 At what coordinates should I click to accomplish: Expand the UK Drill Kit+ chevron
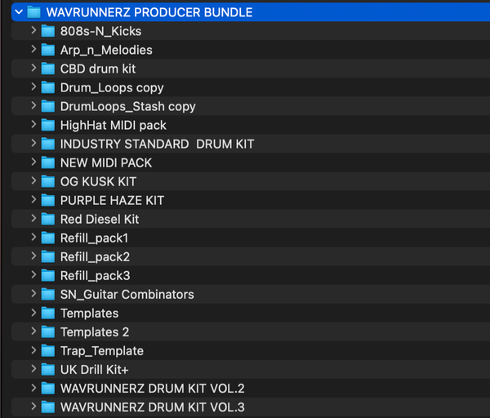click(33, 369)
